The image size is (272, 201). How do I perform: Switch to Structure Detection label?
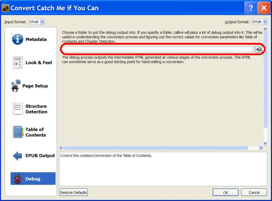coord(36,109)
